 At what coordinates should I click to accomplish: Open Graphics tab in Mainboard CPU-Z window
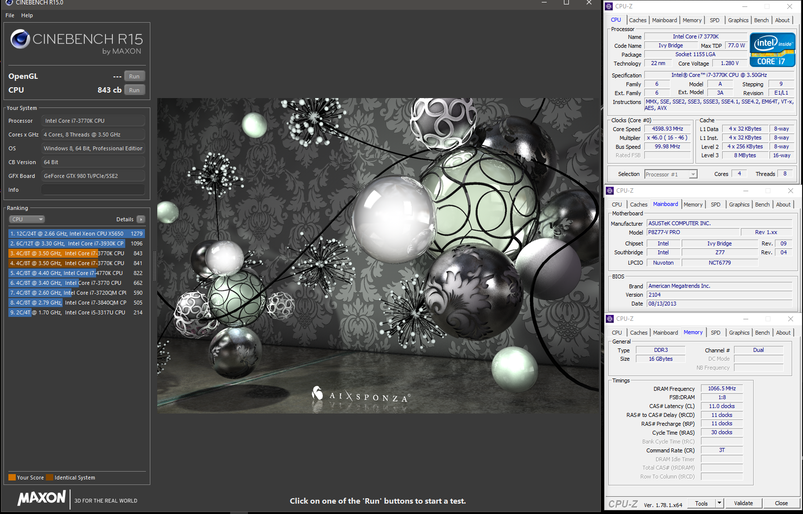[739, 205]
